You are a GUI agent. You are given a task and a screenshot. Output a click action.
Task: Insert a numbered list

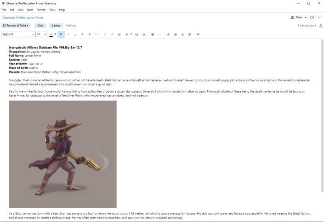click(112, 34)
